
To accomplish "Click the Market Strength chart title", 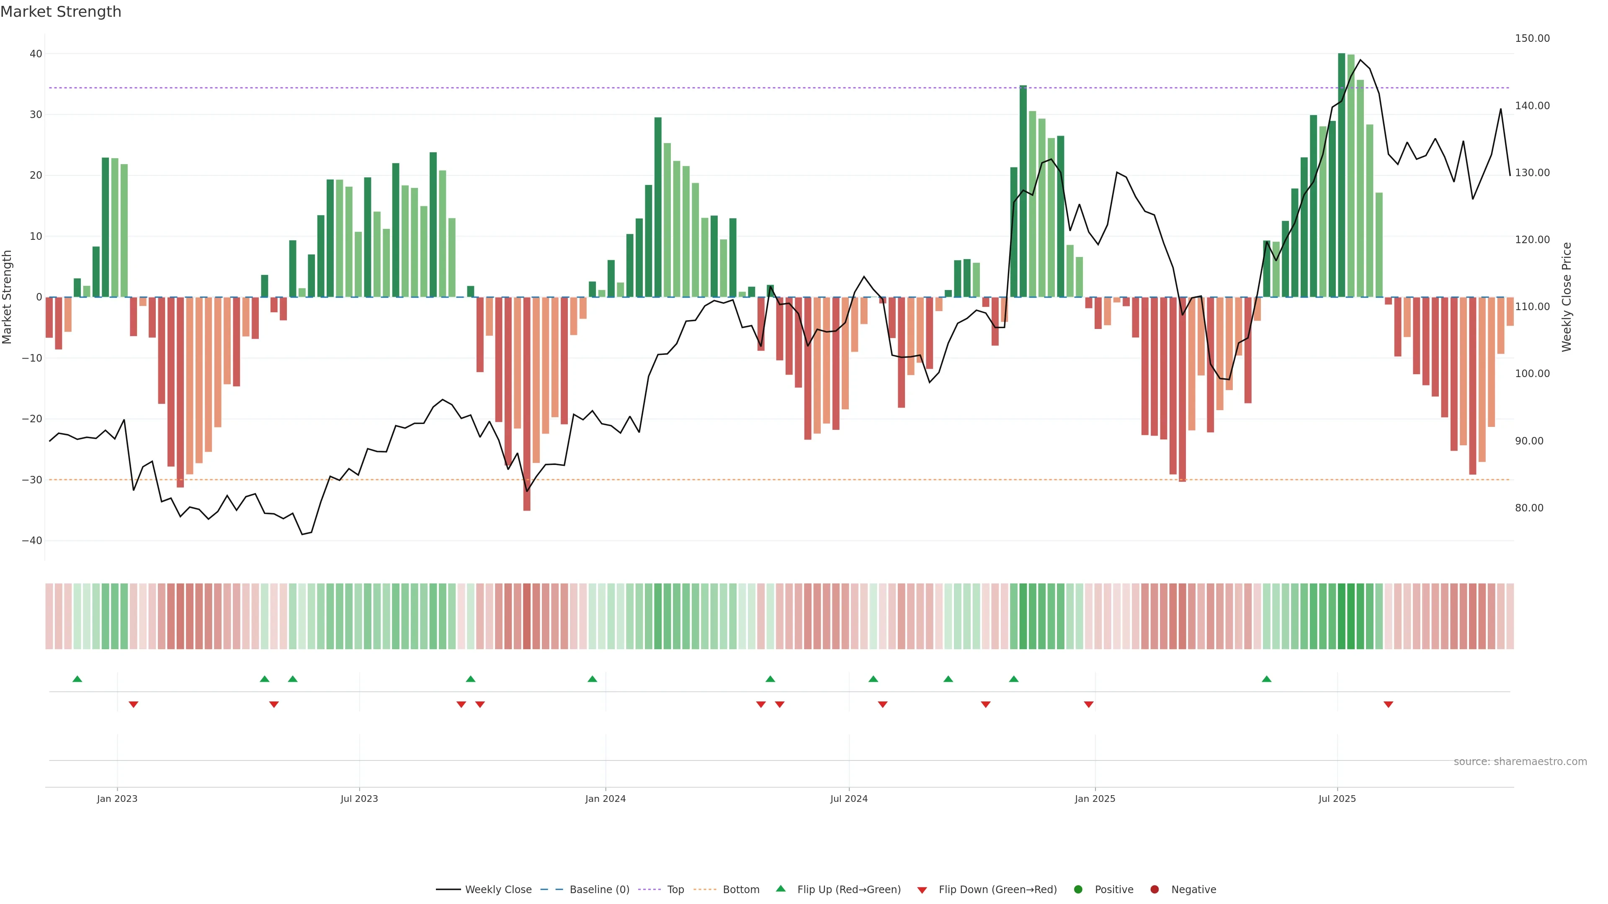I will coord(61,12).
